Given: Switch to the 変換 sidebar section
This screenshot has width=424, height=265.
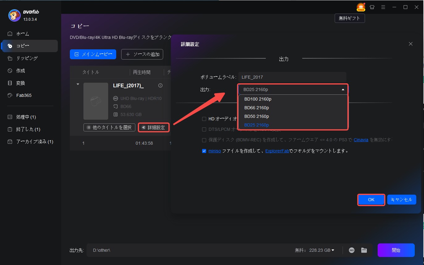Looking at the screenshot, I should coord(21,83).
